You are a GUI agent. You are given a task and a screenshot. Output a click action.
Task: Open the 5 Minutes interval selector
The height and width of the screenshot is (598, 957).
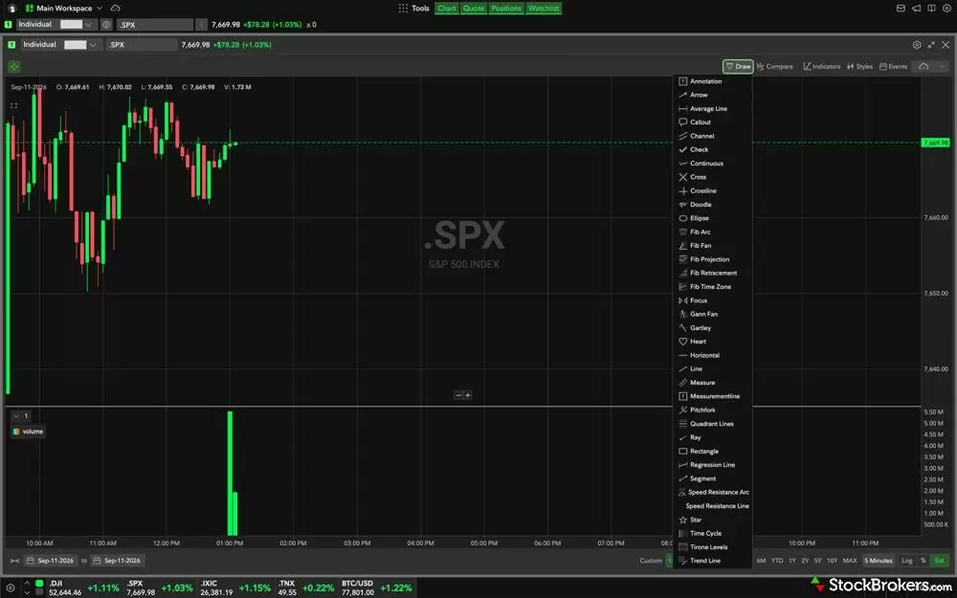879,561
